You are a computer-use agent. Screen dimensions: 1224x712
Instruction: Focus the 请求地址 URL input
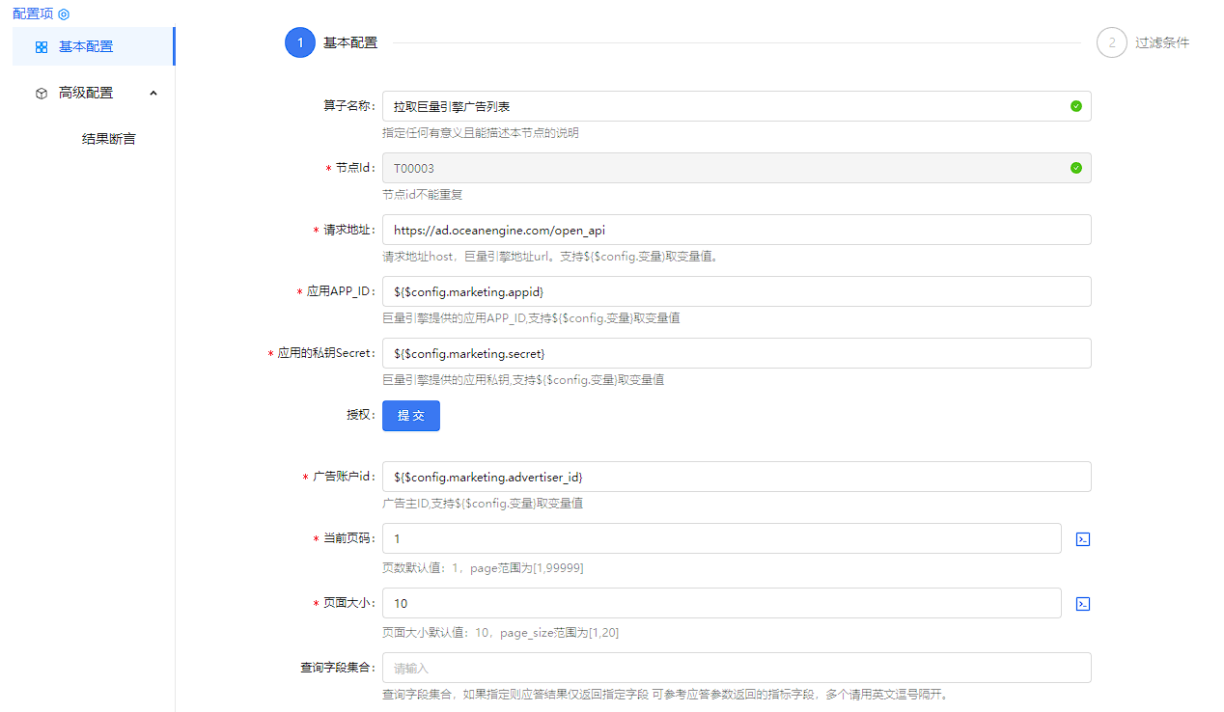[x=736, y=230]
